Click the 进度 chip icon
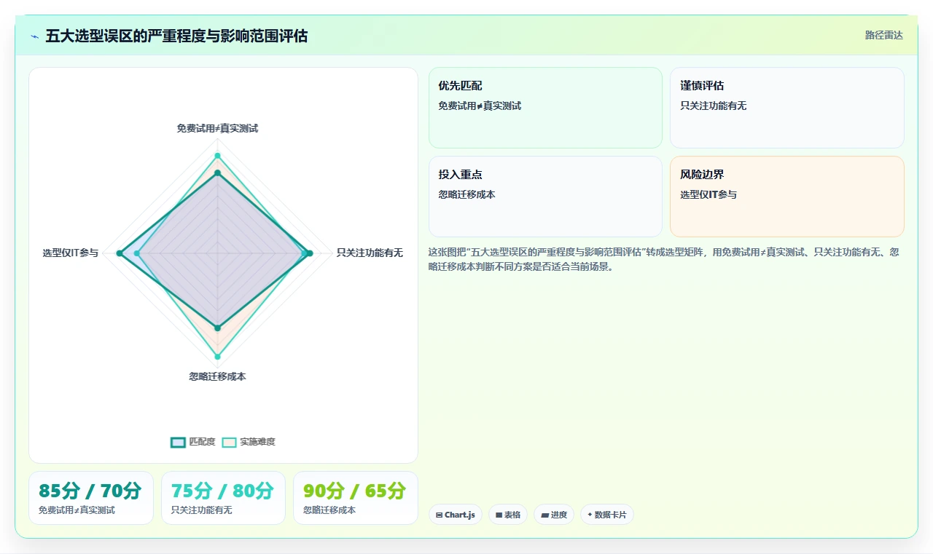 544,515
